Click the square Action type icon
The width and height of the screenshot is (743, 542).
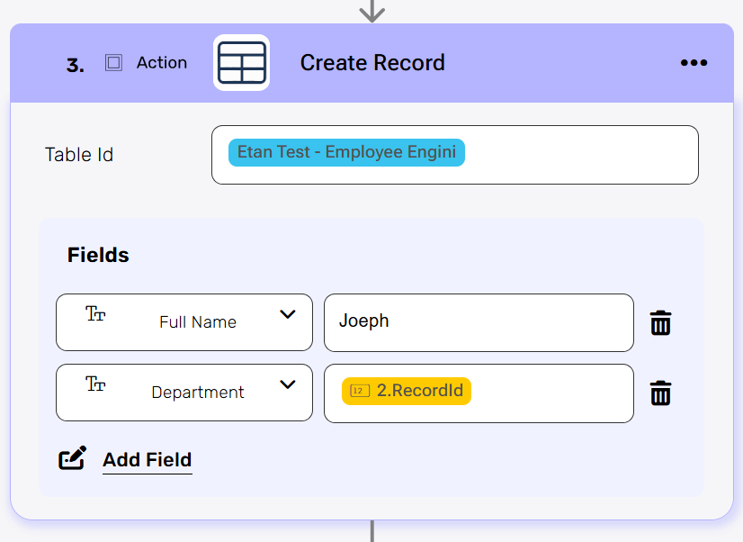pos(113,63)
